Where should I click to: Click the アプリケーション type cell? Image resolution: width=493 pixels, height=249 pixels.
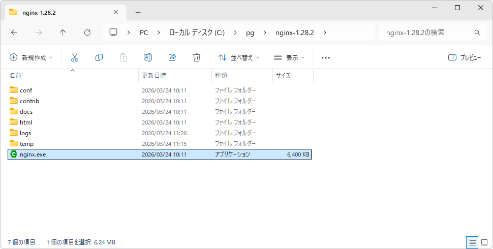coord(232,154)
